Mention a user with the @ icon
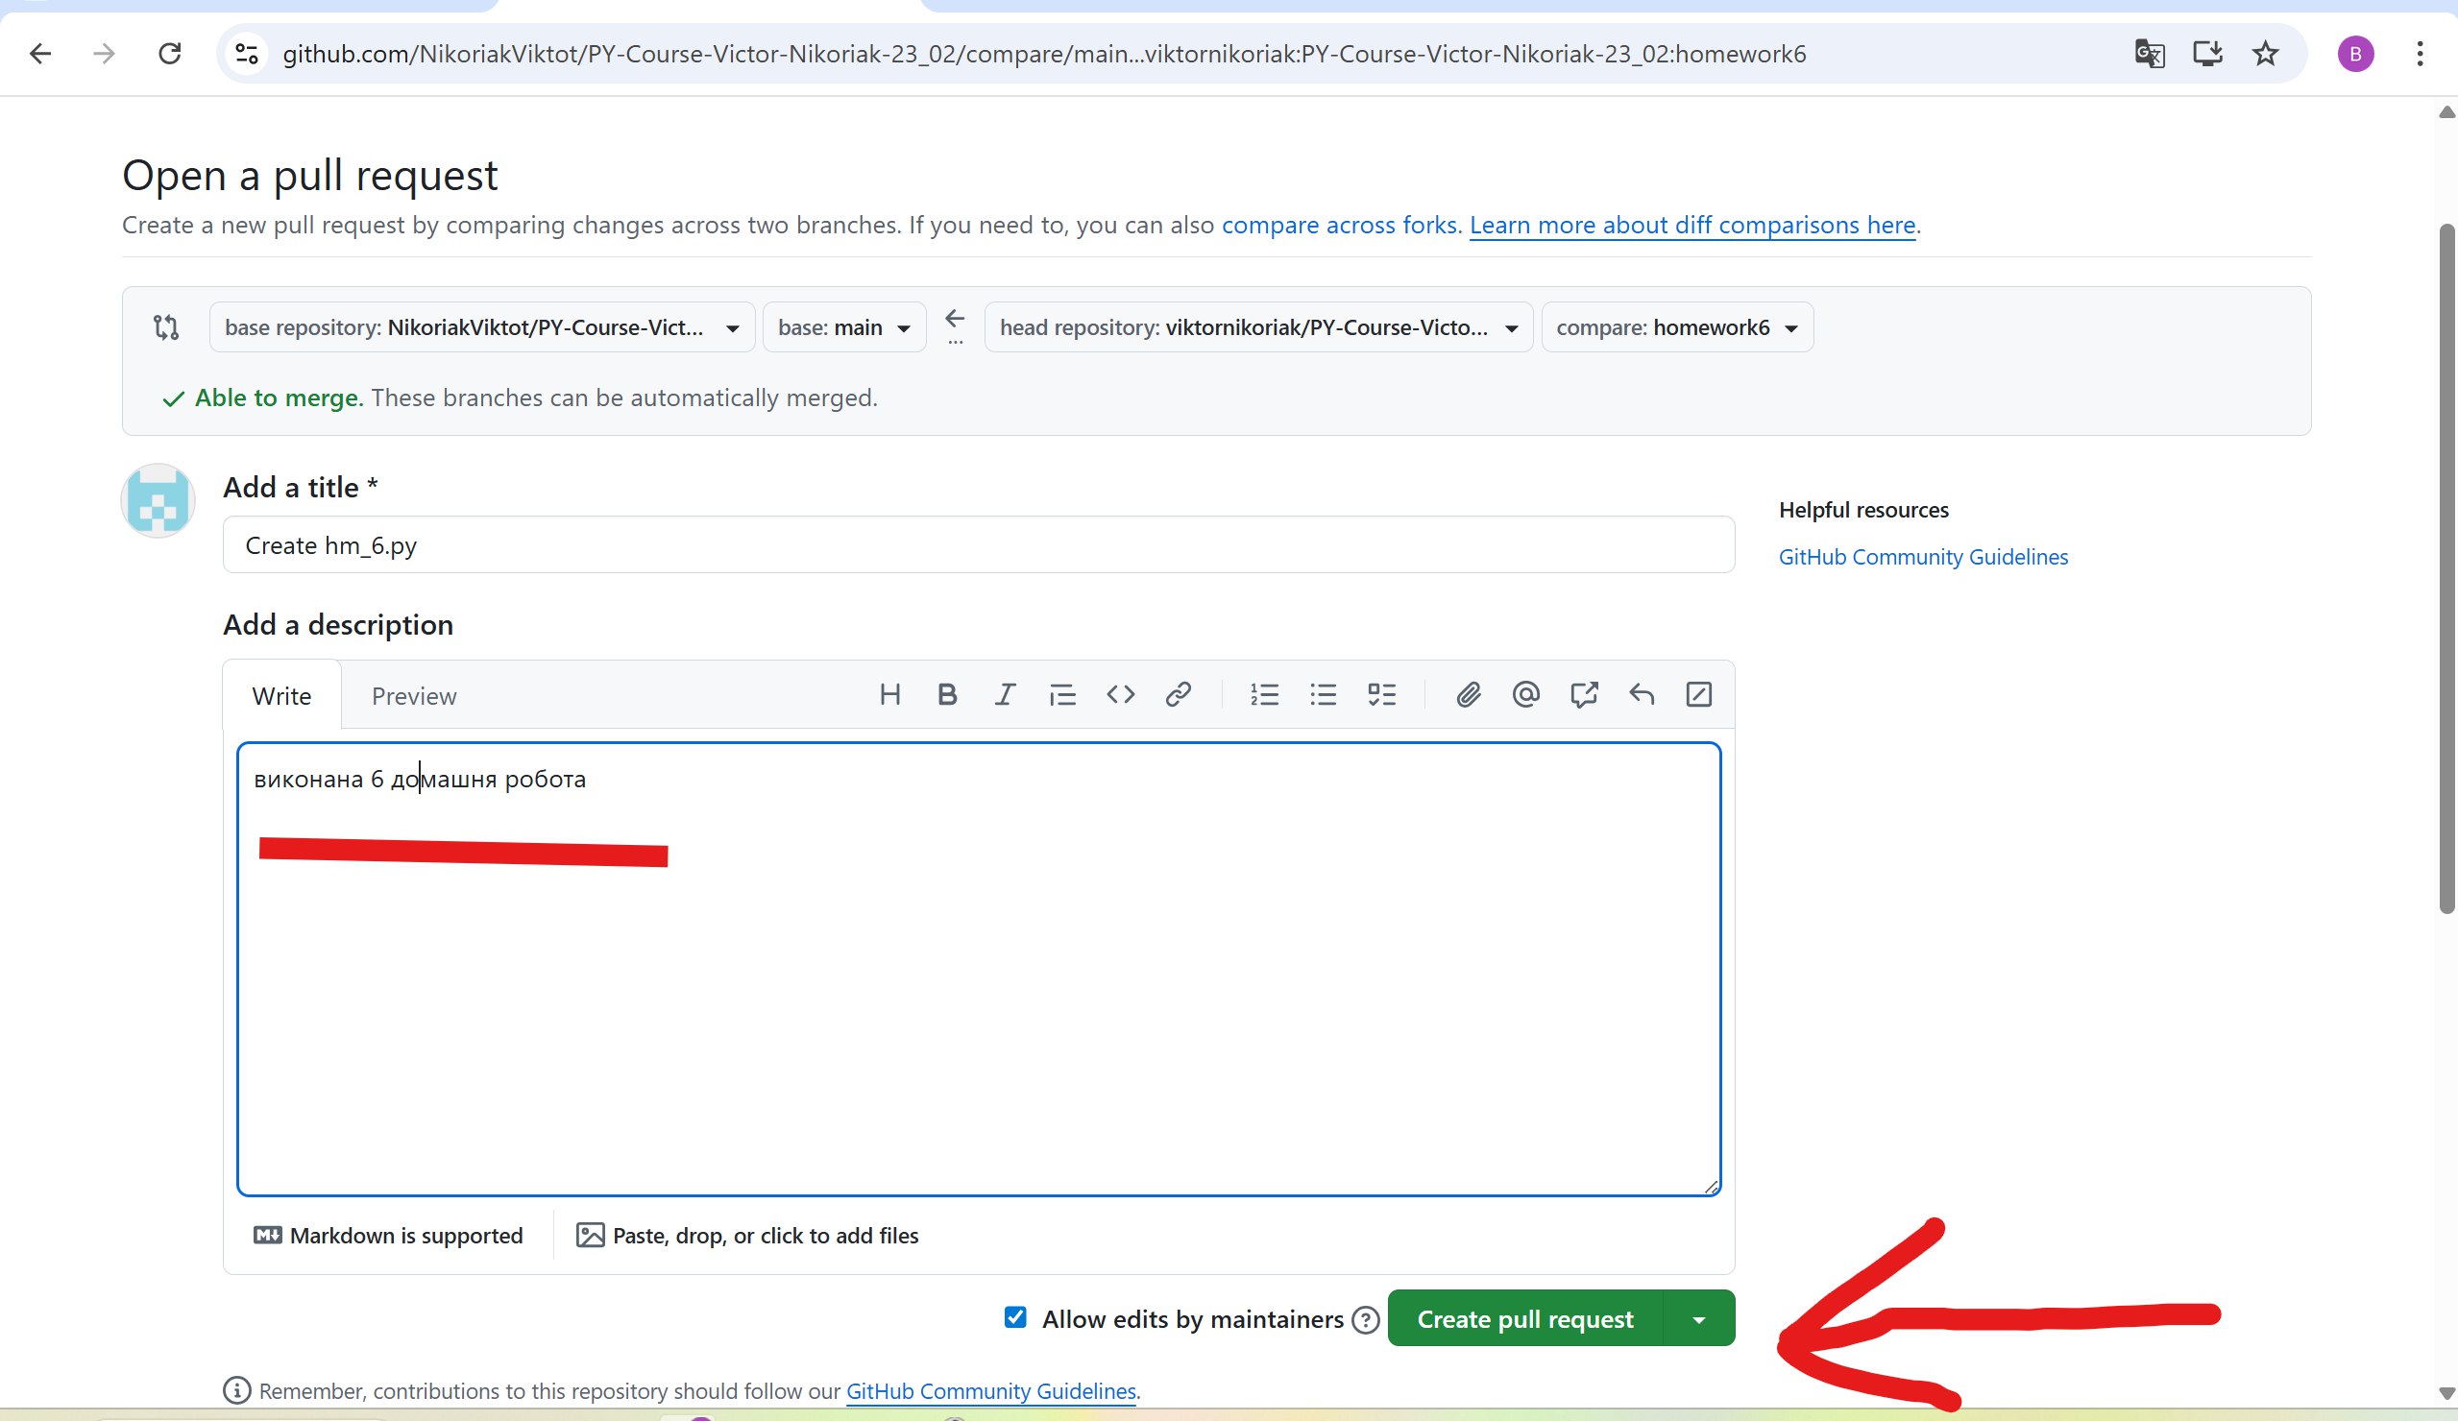The image size is (2458, 1421). tap(1525, 694)
